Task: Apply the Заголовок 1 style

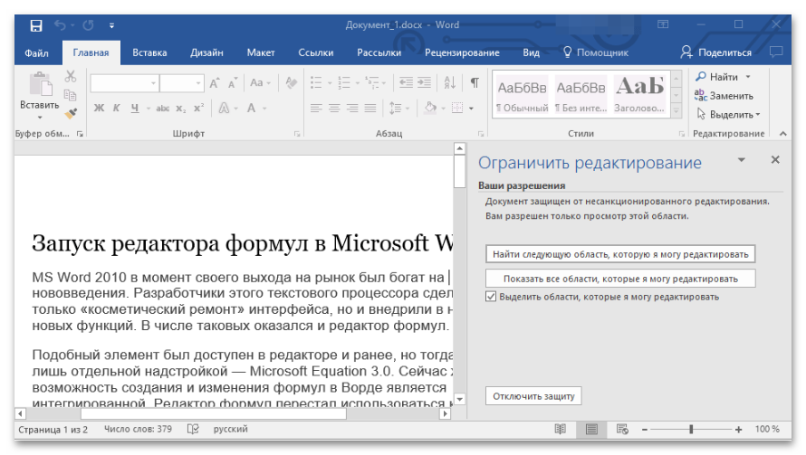Action: pos(639,94)
